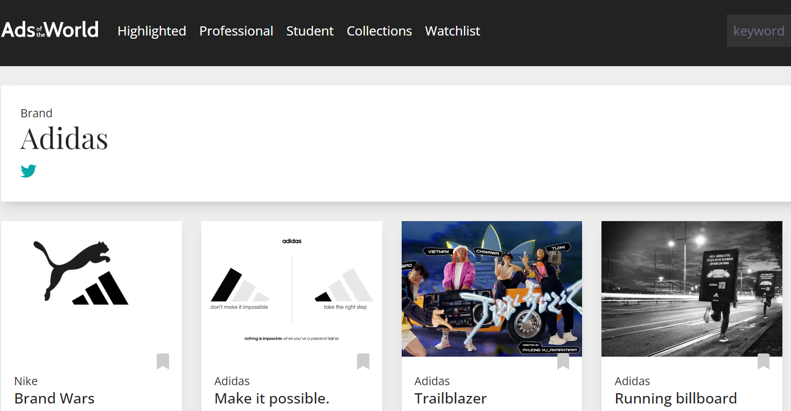Select the Student tab
This screenshot has width=791, height=411.
pyautogui.click(x=310, y=31)
